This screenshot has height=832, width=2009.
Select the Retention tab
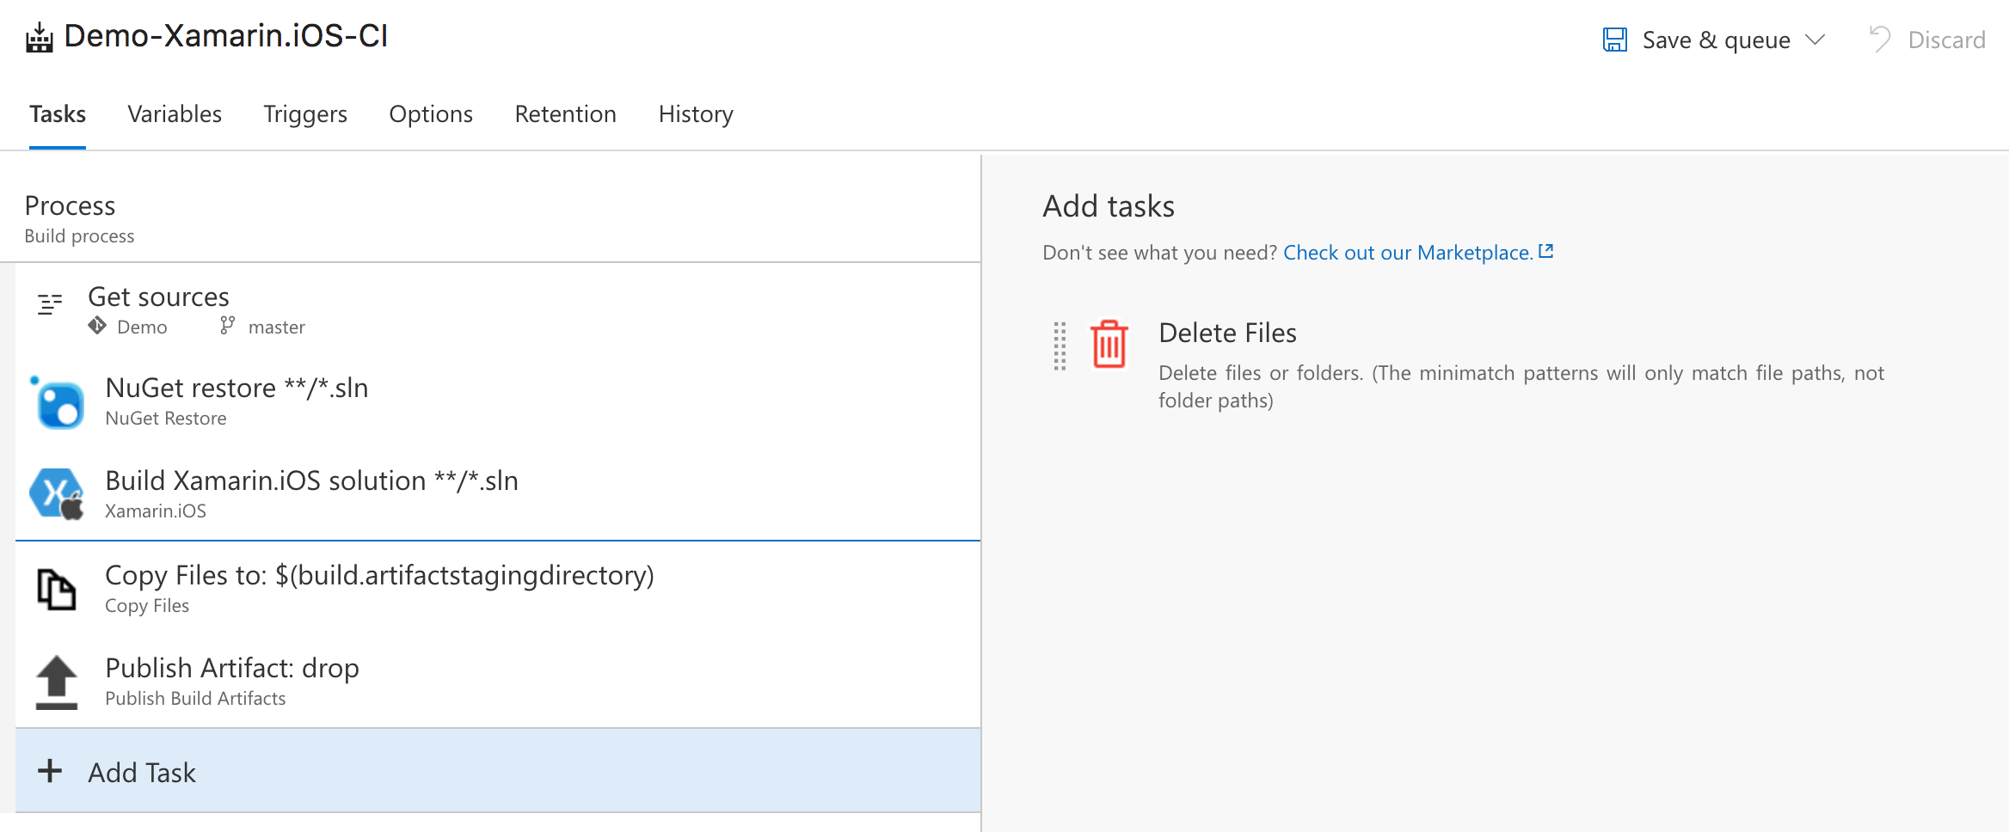[565, 114]
